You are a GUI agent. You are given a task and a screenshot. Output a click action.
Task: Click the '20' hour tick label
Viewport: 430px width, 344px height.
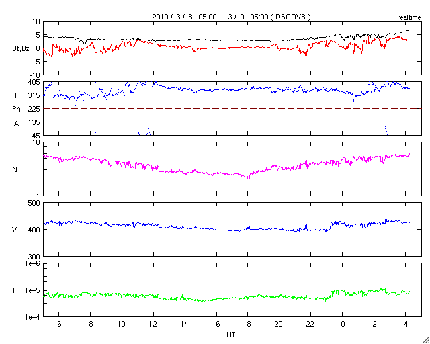(x=279, y=324)
